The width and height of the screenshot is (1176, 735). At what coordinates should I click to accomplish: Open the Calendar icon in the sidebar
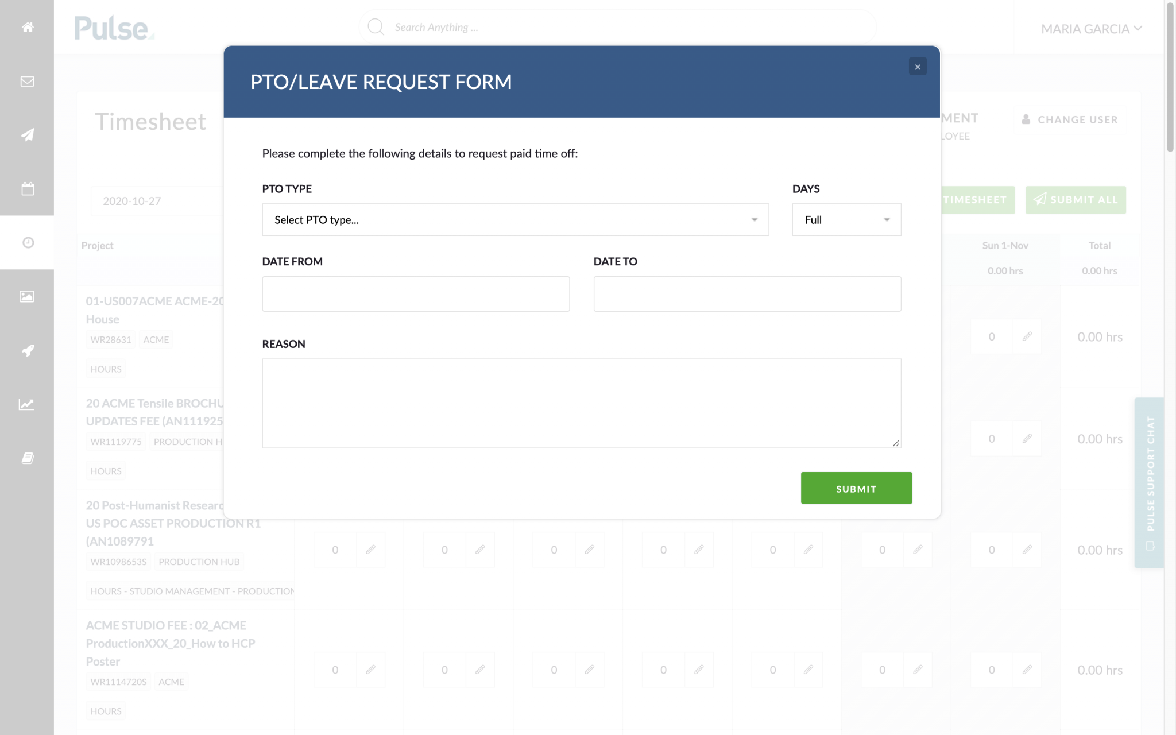pyautogui.click(x=26, y=189)
